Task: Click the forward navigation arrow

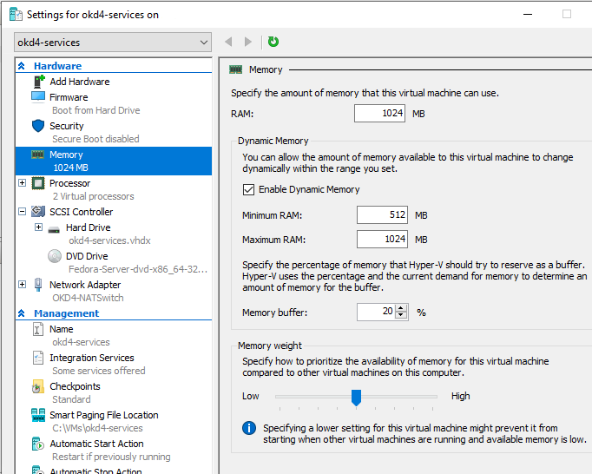Action: click(247, 42)
